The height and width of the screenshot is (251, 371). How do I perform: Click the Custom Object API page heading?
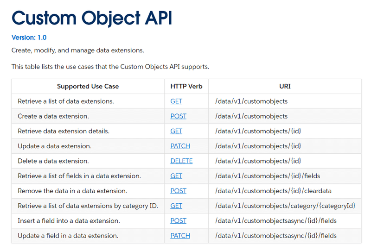pyautogui.click(x=92, y=18)
